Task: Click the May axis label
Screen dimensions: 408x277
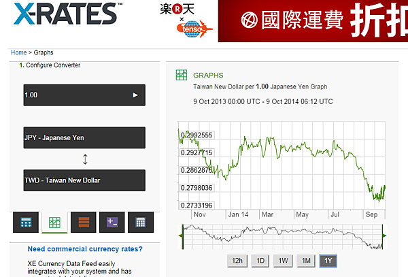Action: coord(303,214)
